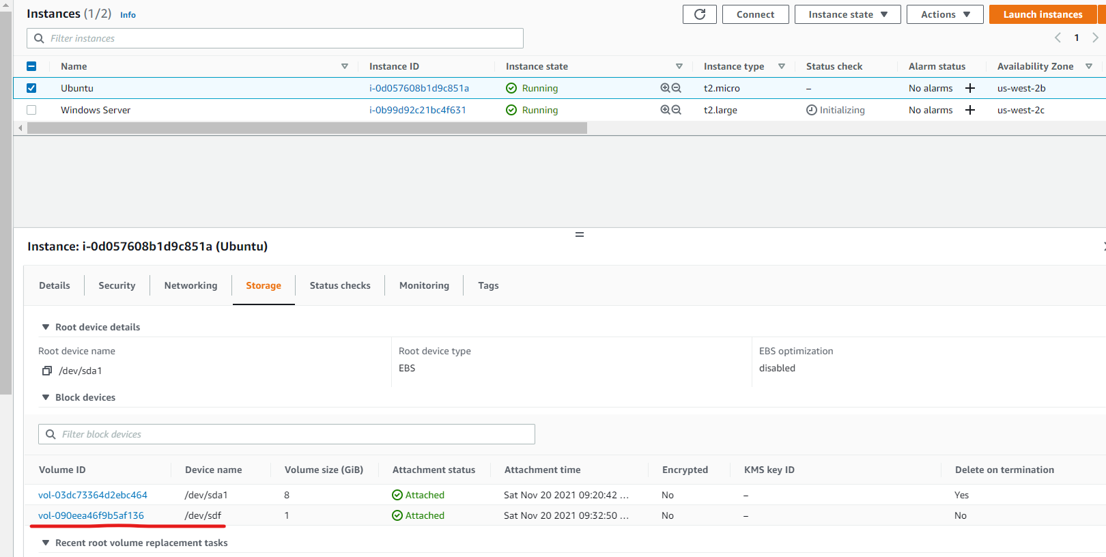
Task: Open the Instance state dropdown
Action: (848, 14)
